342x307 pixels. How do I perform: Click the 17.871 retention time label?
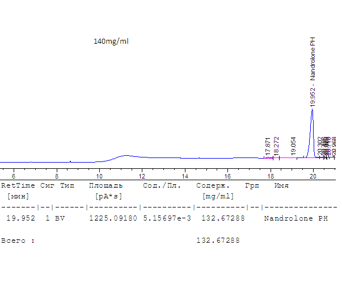pyautogui.click(x=268, y=146)
